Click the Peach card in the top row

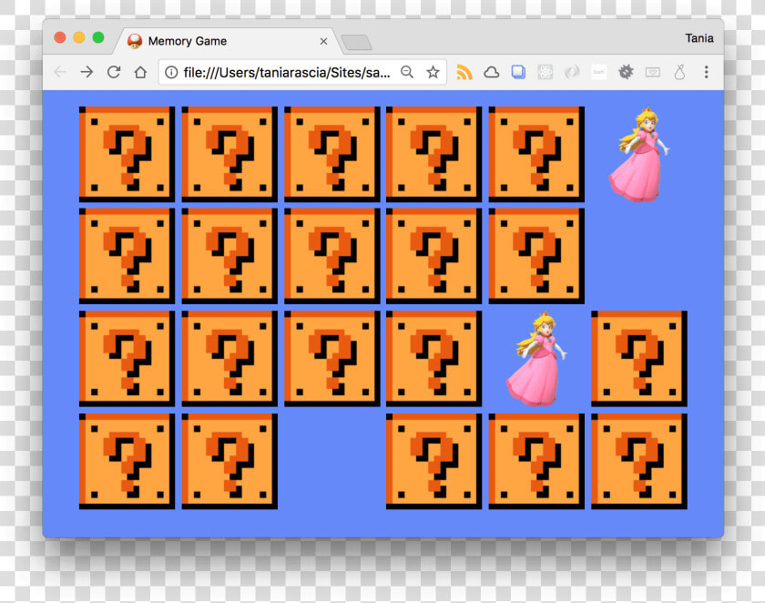pos(639,154)
